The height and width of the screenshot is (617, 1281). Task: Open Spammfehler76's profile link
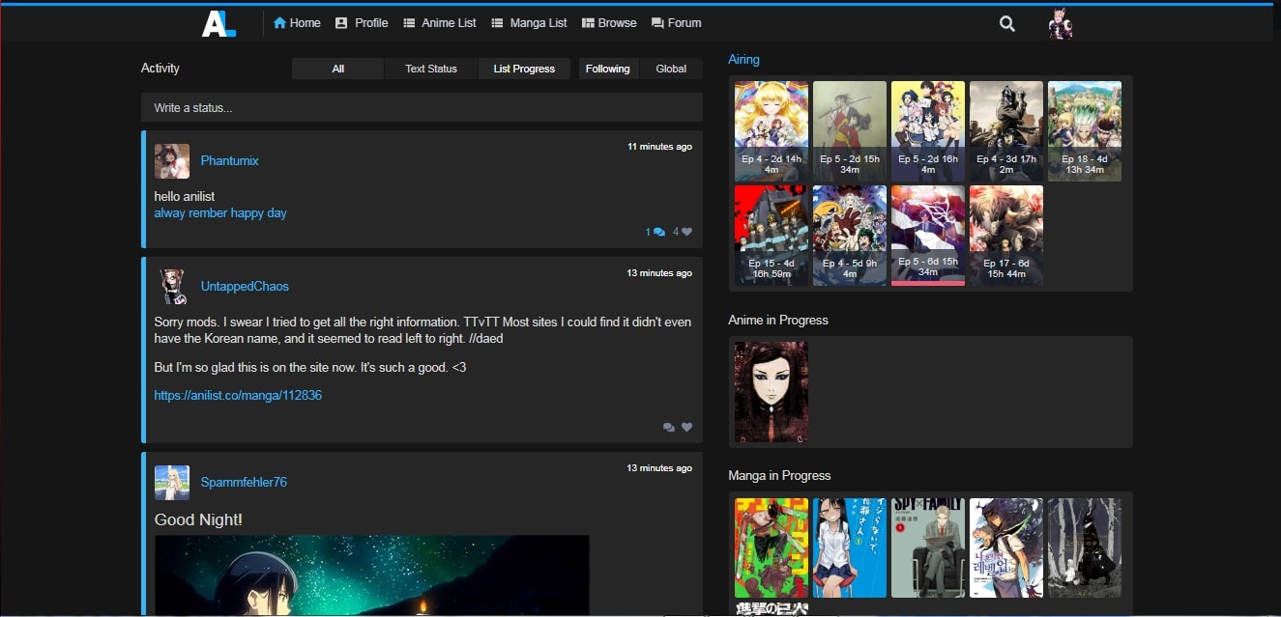click(x=244, y=483)
